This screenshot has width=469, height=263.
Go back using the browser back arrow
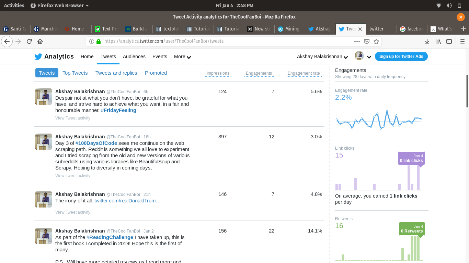pos(7,41)
